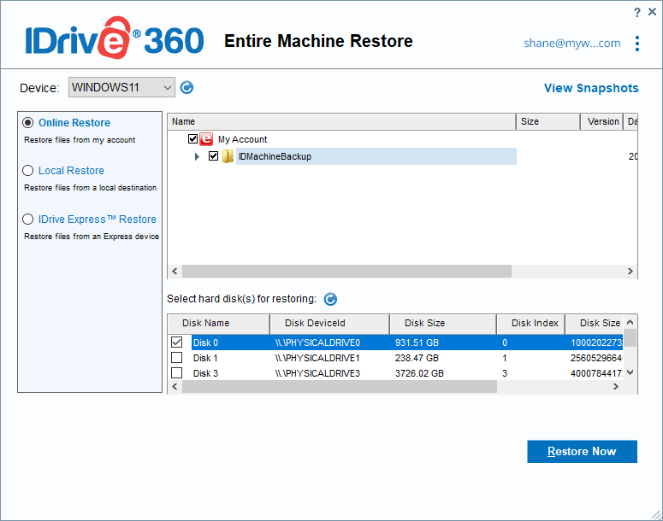
Task: Refresh the device list icon
Action: (187, 87)
